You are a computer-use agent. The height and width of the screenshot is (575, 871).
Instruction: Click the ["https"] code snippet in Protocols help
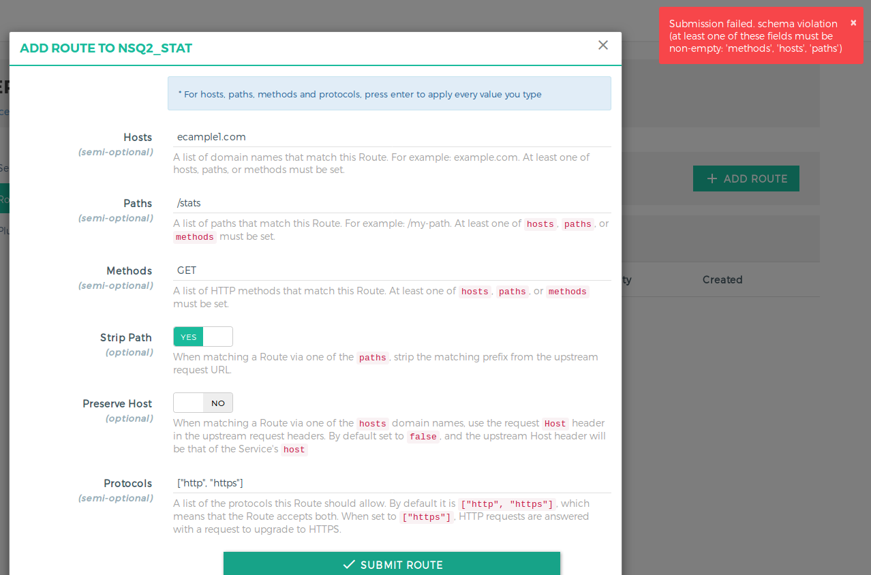pos(427,517)
